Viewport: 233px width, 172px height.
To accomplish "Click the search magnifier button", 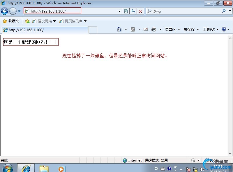I will pyautogui.click(x=224, y=11).
